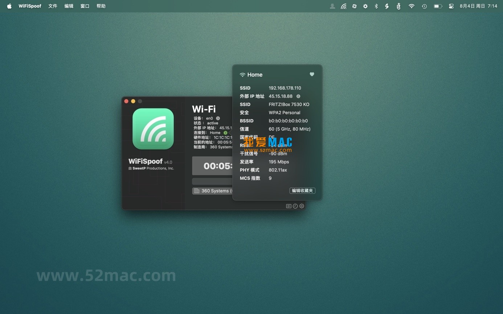Open the 帮助 menu

tap(101, 6)
